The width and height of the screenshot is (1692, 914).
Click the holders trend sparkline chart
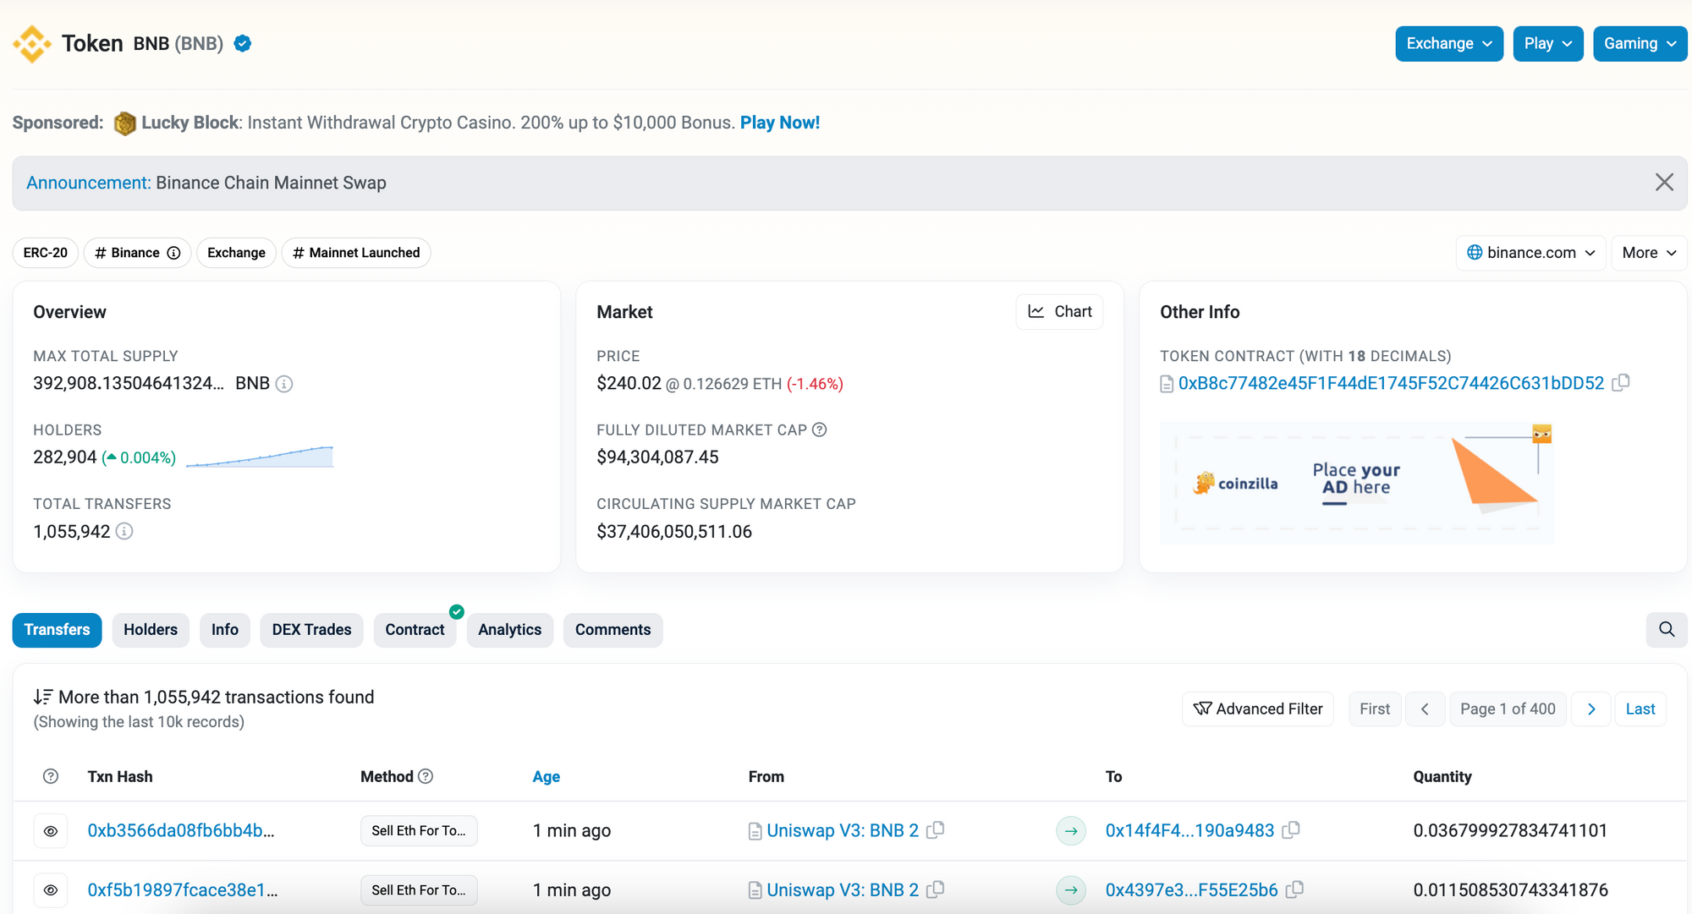tap(260, 457)
